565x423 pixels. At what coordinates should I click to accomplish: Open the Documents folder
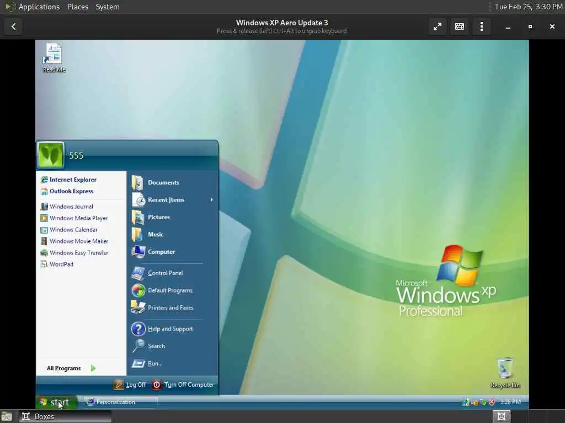[x=155, y=182]
